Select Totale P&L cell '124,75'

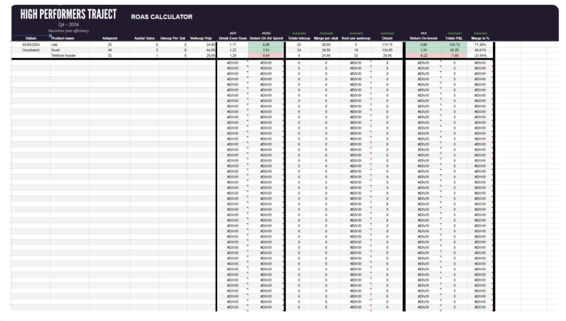[454, 45]
